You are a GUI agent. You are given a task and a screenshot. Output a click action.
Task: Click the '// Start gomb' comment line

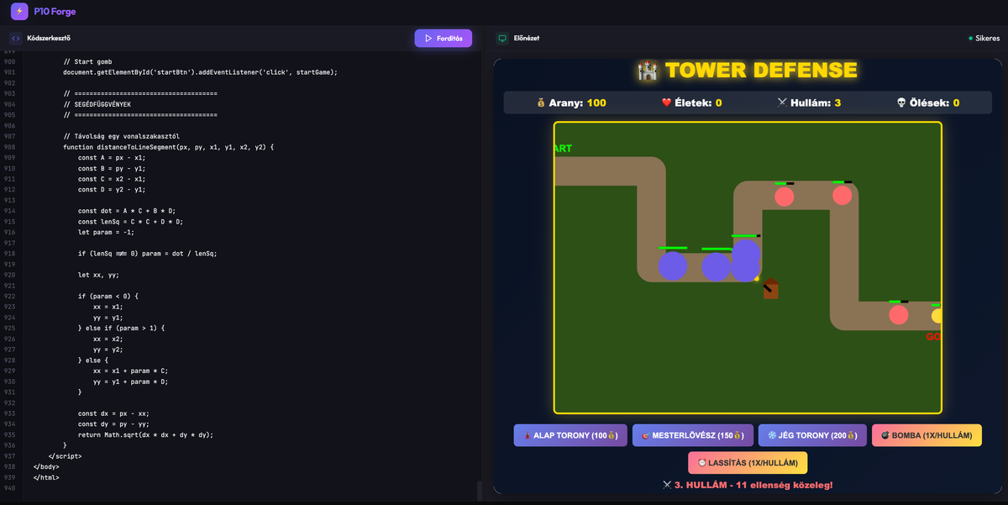click(87, 61)
